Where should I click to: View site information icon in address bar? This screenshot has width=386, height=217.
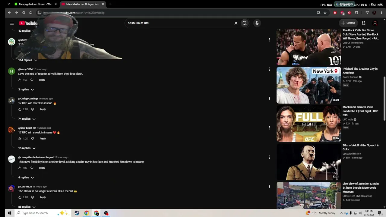tap(39, 13)
